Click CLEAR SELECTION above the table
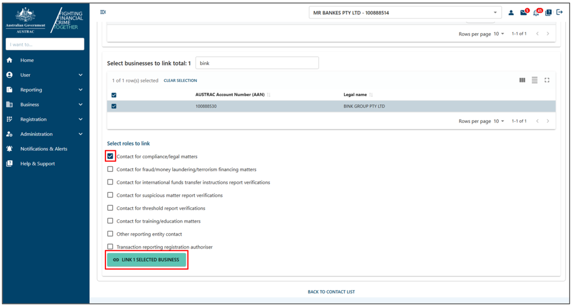Image resolution: width=573 pixels, height=307 pixels. click(x=180, y=80)
